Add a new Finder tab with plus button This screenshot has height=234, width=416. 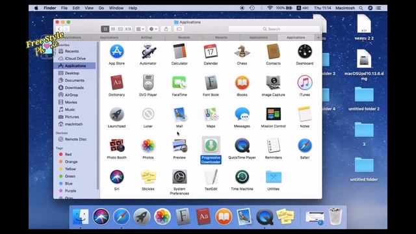point(318,38)
